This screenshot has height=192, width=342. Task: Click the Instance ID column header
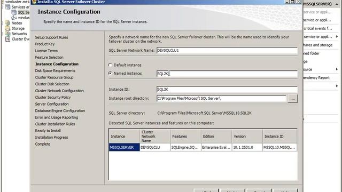tap(279, 137)
